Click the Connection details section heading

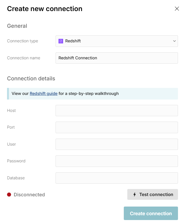click(x=31, y=78)
